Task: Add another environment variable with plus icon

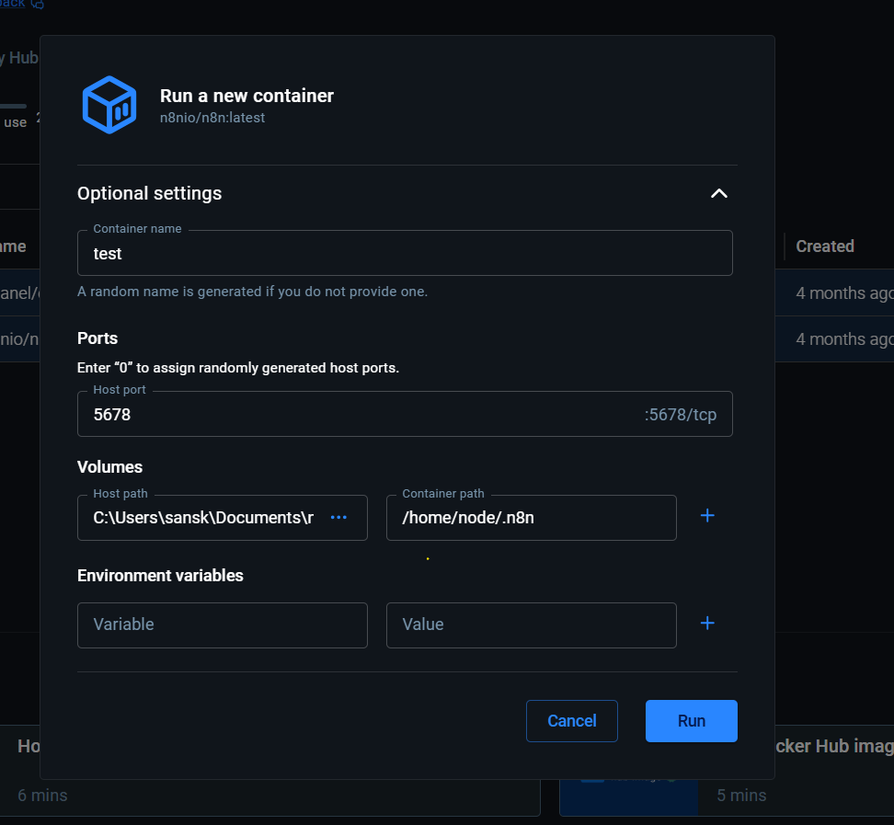Action: (707, 624)
